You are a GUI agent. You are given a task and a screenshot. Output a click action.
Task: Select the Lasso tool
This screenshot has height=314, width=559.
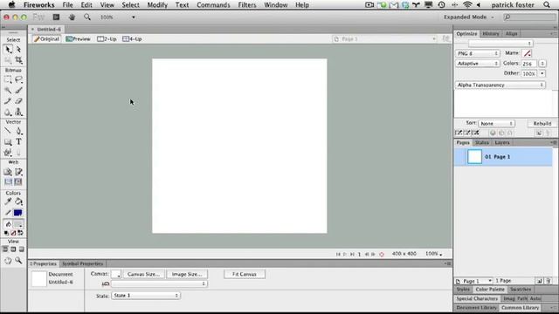pyautogui.click(x=18, y=79)
